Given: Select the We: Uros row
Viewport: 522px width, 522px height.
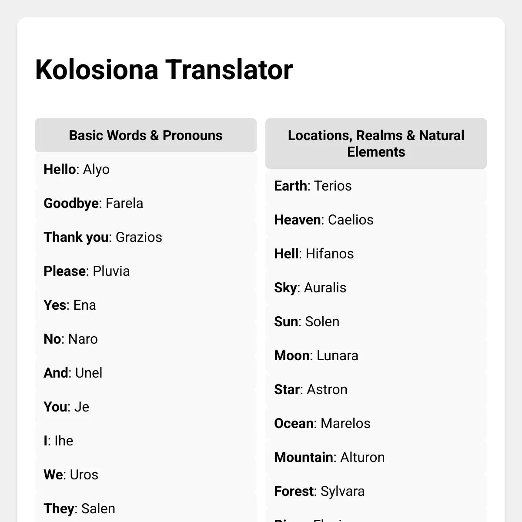Looking at the screenshot, I should coord(146,475).
